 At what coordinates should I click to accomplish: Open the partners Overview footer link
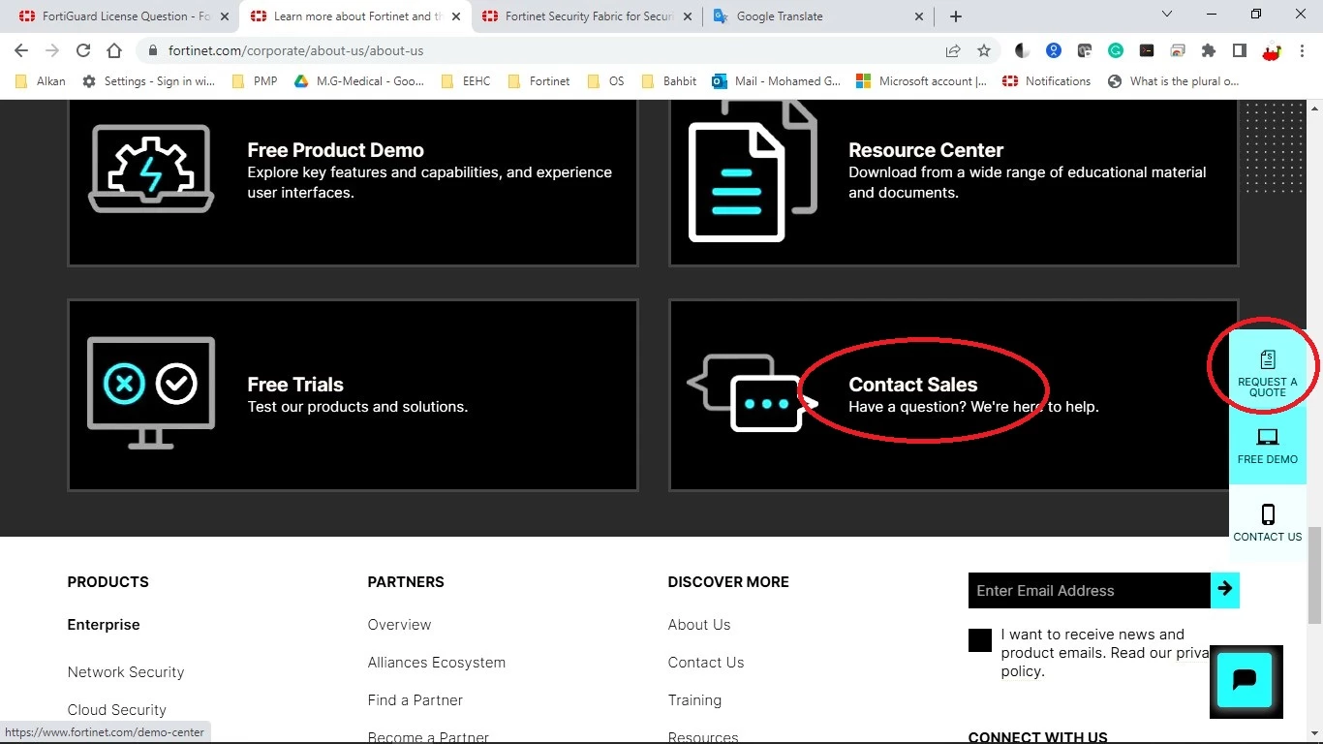[x=400, y=624]
